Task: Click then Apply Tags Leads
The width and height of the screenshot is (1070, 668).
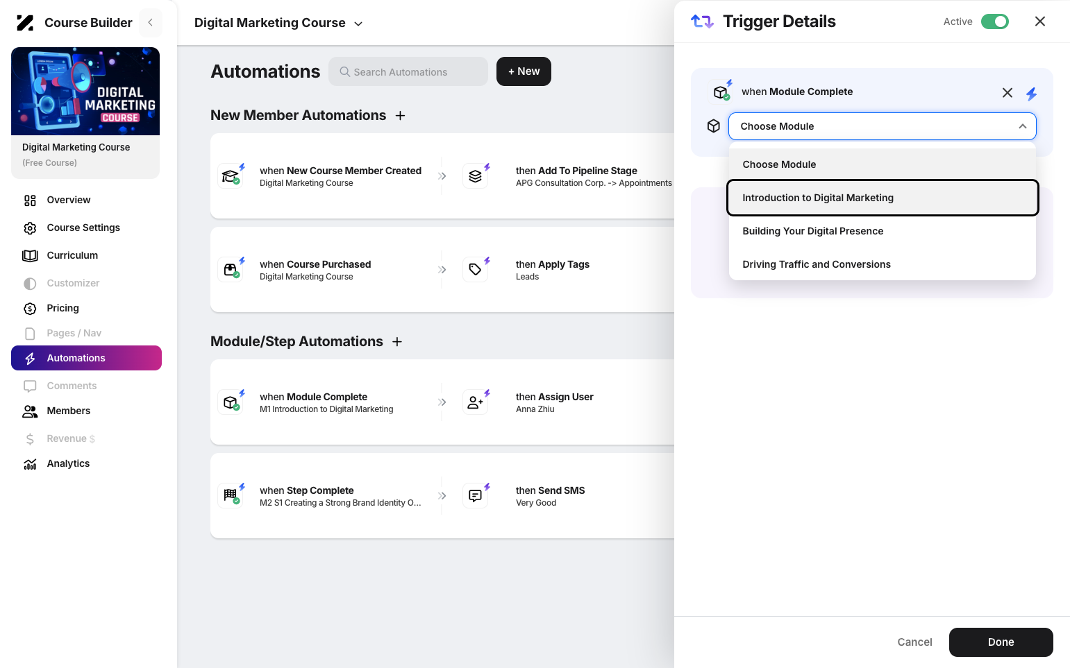Action: pyautogui.click(x=552, y=270)
